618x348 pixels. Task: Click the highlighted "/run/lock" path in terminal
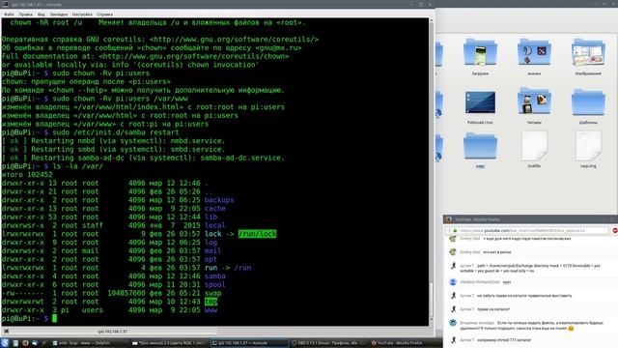[257, 234]
